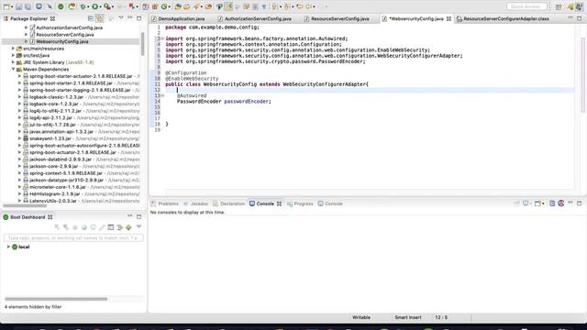The height and width of the screenshot is (330, 587).
Task: Open Boot Dashboard view menu chevron
Action: (138, 226)
